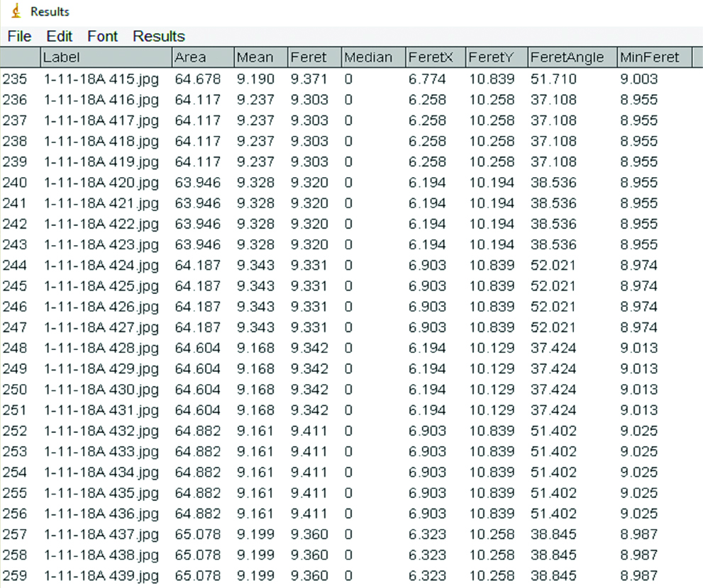703x588 pixels.
Task: Select the FeretAngle column header
Action: 571,57
